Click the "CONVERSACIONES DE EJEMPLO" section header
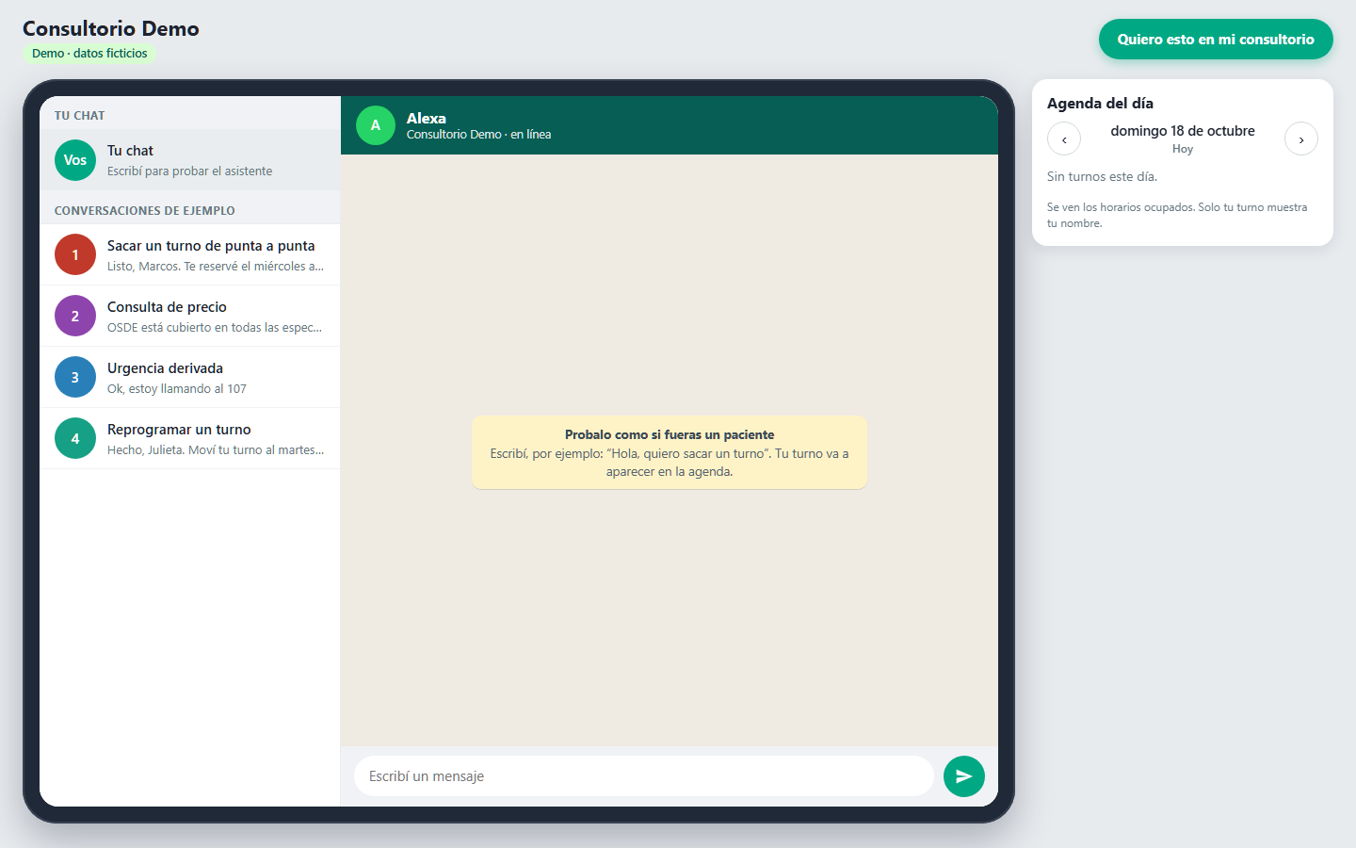1356x848 pixels. 145,211
